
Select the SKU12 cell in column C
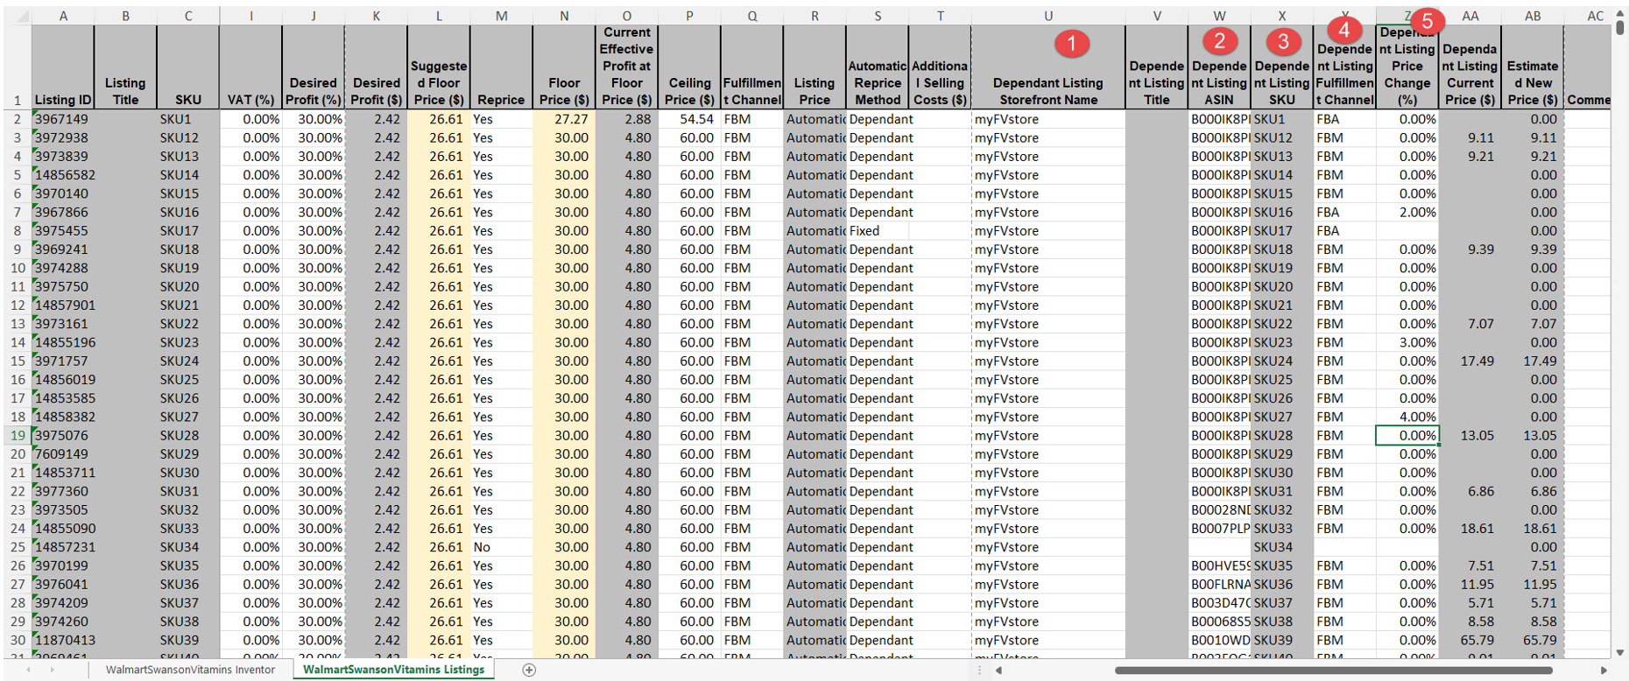(188, 138)
